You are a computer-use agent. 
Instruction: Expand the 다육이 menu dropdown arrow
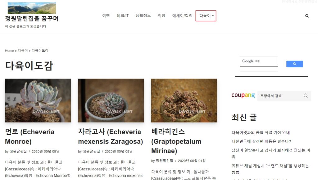(213, 16)
